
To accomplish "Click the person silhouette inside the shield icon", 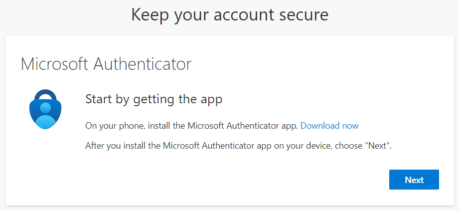I will pos(45,115).
